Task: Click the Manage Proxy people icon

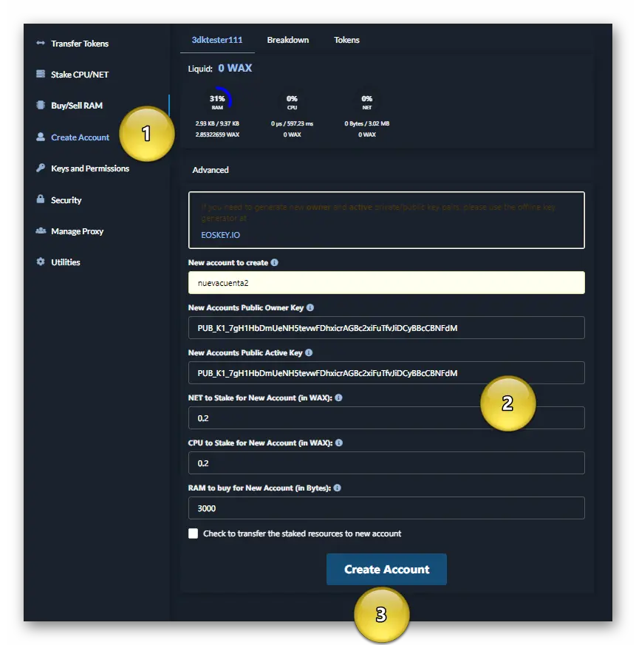Action: click(41, 231)
